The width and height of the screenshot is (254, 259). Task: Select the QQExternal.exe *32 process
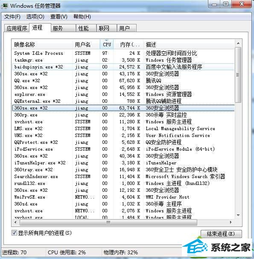[x=123, y=101]
